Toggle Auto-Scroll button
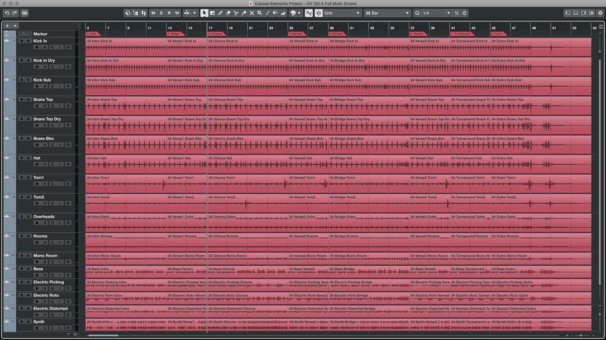The width and height of the screenshot is (606, 340). tap(187, 13)
